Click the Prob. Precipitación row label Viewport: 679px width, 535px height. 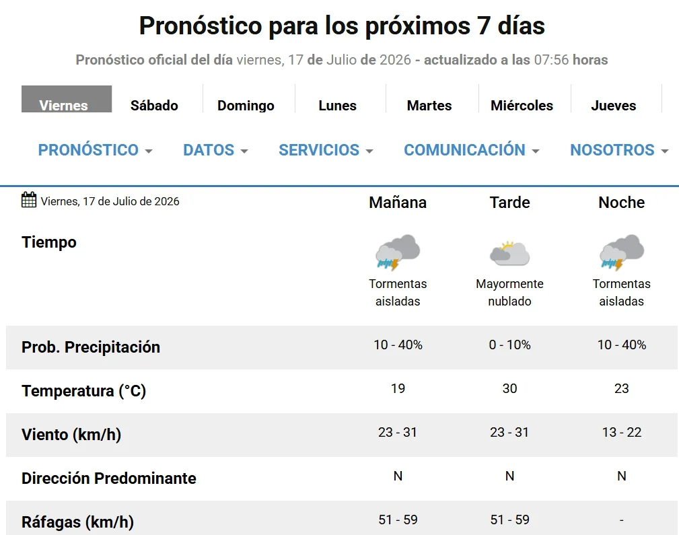tap(91, 347)
